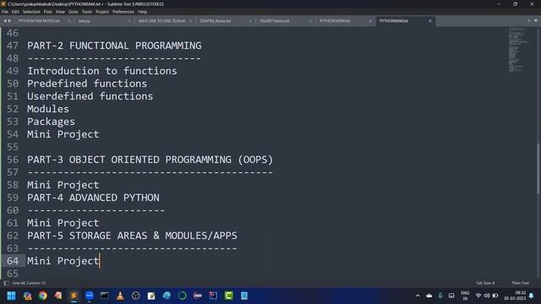Screen dimensions: 541x304
Task: Open the Selection menu
Action: click(31, 12)
